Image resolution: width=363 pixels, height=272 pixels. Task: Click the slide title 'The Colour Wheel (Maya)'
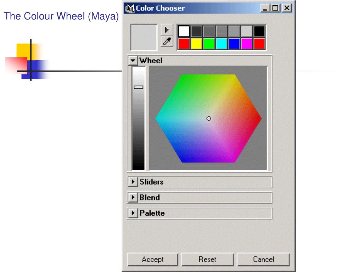click(61, 16)
